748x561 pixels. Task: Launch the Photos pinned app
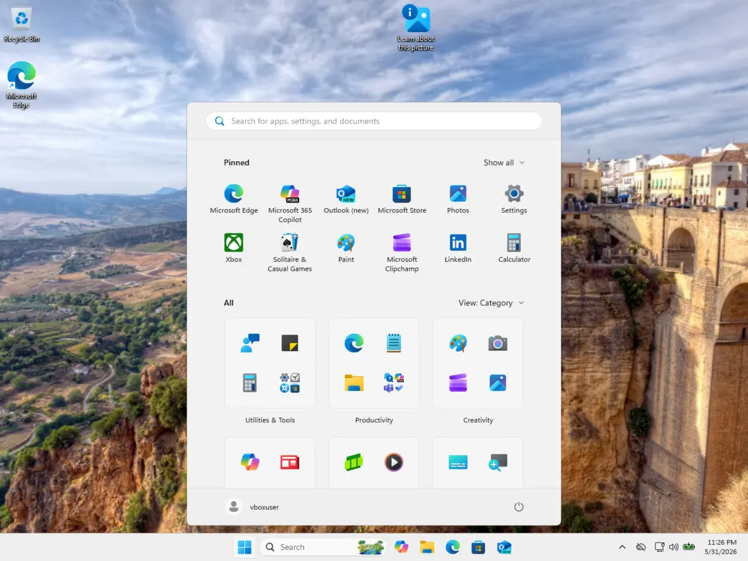point(458,199)
